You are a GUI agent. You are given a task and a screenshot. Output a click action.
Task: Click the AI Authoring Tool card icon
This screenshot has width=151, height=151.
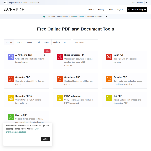click(x=11, y=57)
